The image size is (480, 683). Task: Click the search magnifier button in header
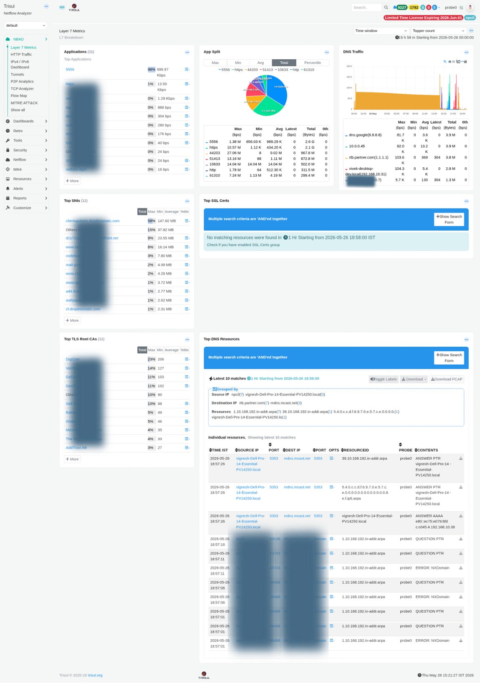(386, 8)
